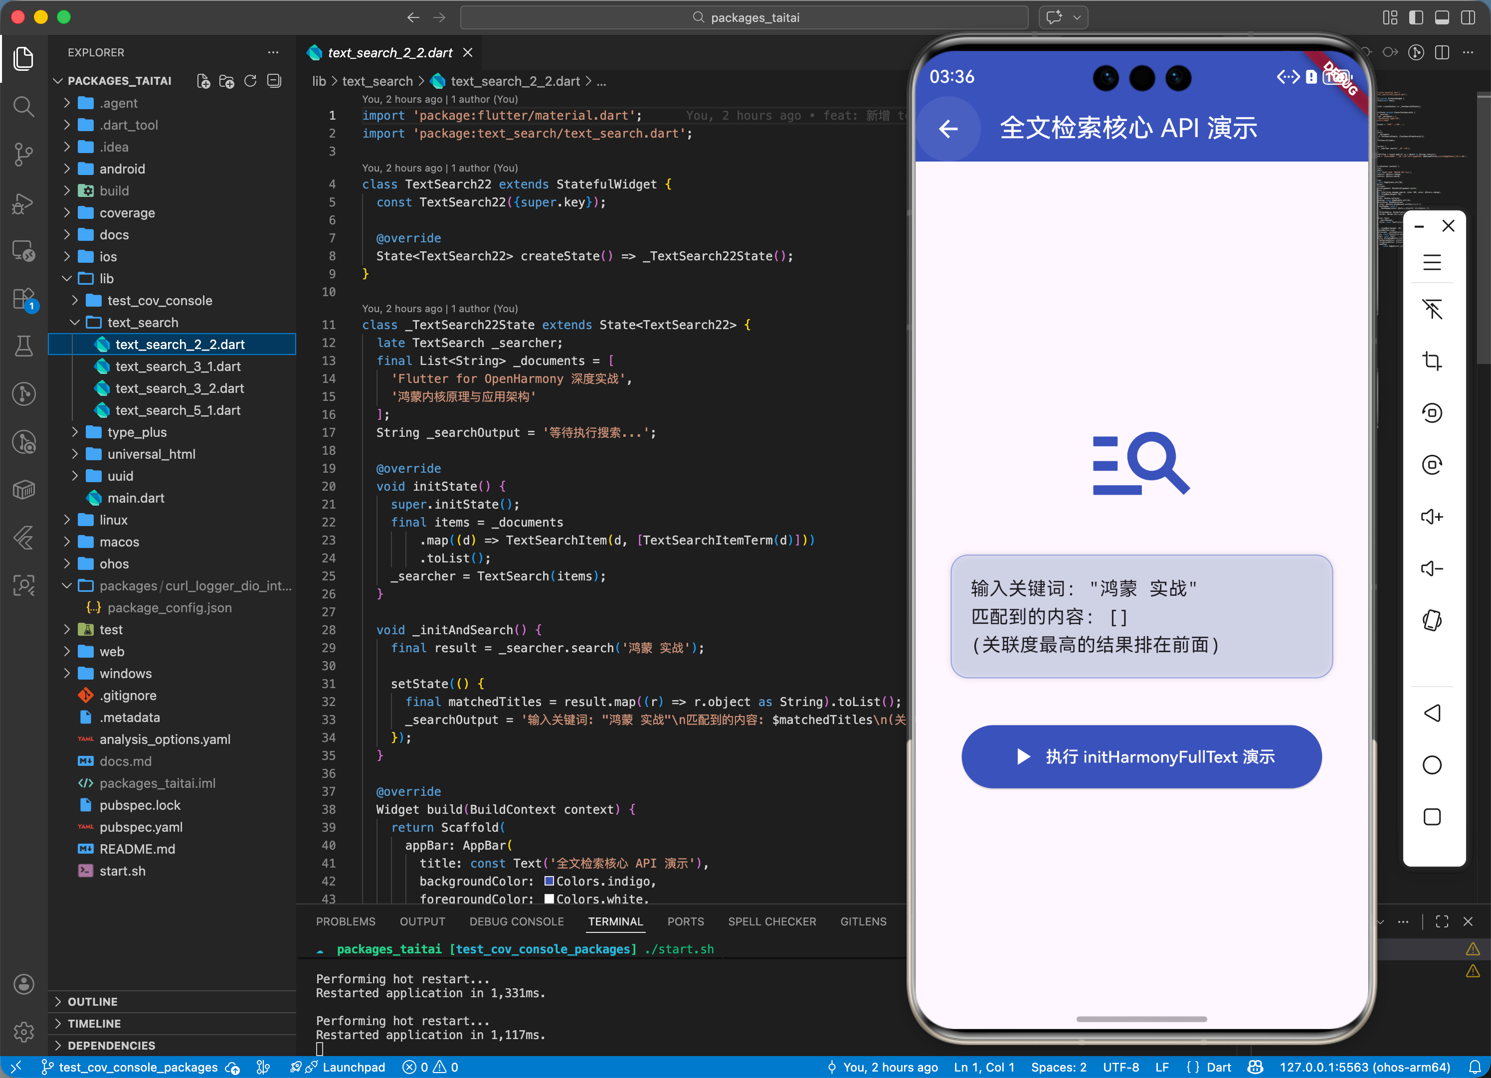The image size is (1491, 1078).
Task: Collapse the text_search folder
Action: pos(142,323)
